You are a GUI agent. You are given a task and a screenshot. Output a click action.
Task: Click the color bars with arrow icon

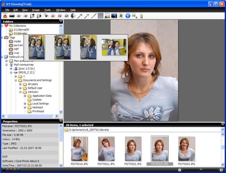[107, 16]
